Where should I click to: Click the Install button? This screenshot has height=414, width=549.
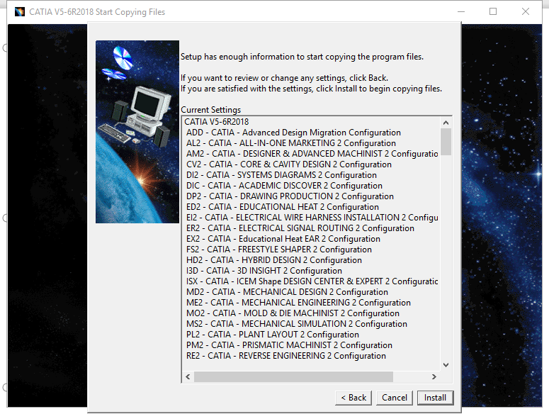[435, 398]
